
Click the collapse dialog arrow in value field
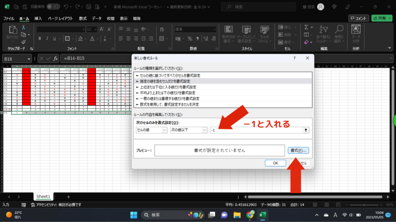[306, 130]
